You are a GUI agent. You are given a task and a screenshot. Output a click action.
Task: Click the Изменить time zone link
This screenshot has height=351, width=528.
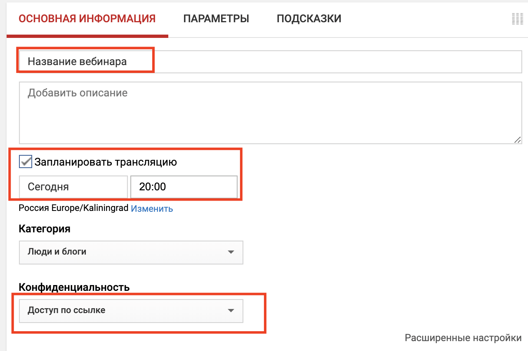point(152,209)
